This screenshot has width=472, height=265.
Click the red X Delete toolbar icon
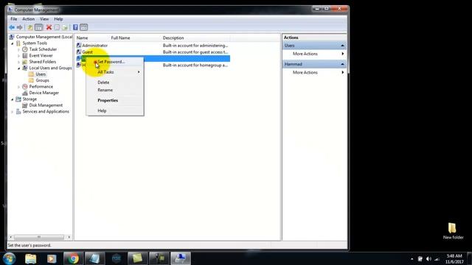(x=49, y=28)
